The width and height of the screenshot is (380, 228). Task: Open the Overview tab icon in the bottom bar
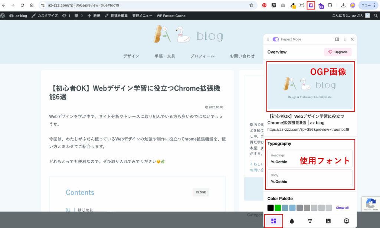[273, 221]
